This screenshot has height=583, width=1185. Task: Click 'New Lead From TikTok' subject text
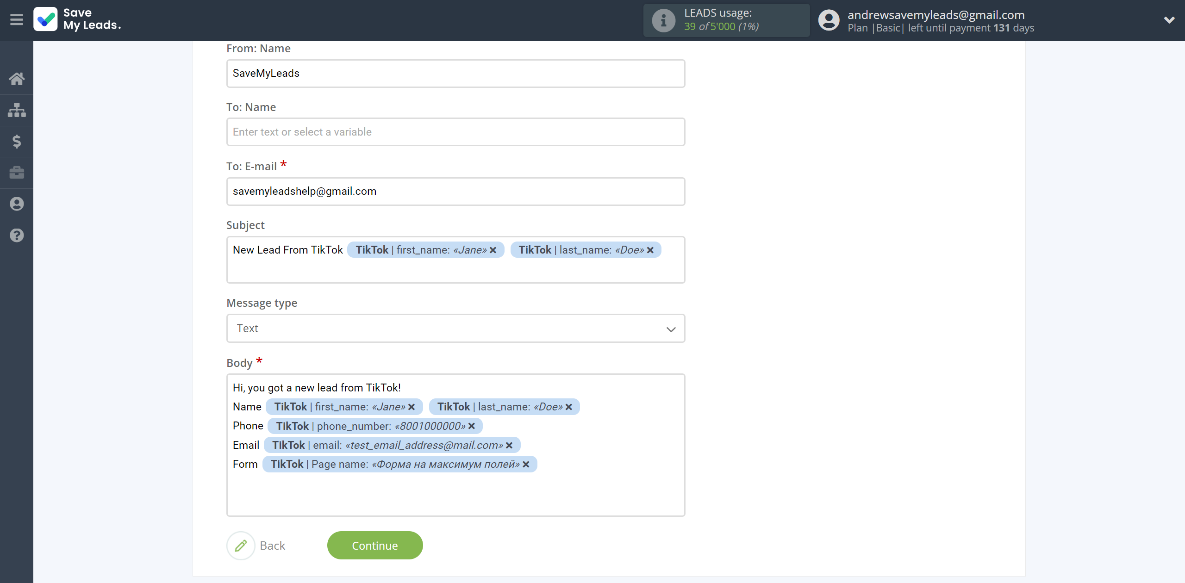pyautogui.click(x=287, y=250)
